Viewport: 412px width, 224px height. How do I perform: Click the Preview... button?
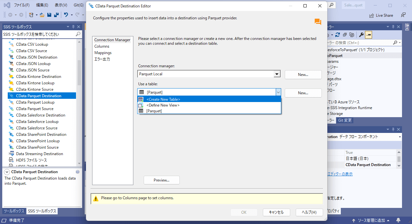click(x=161, y=180)
